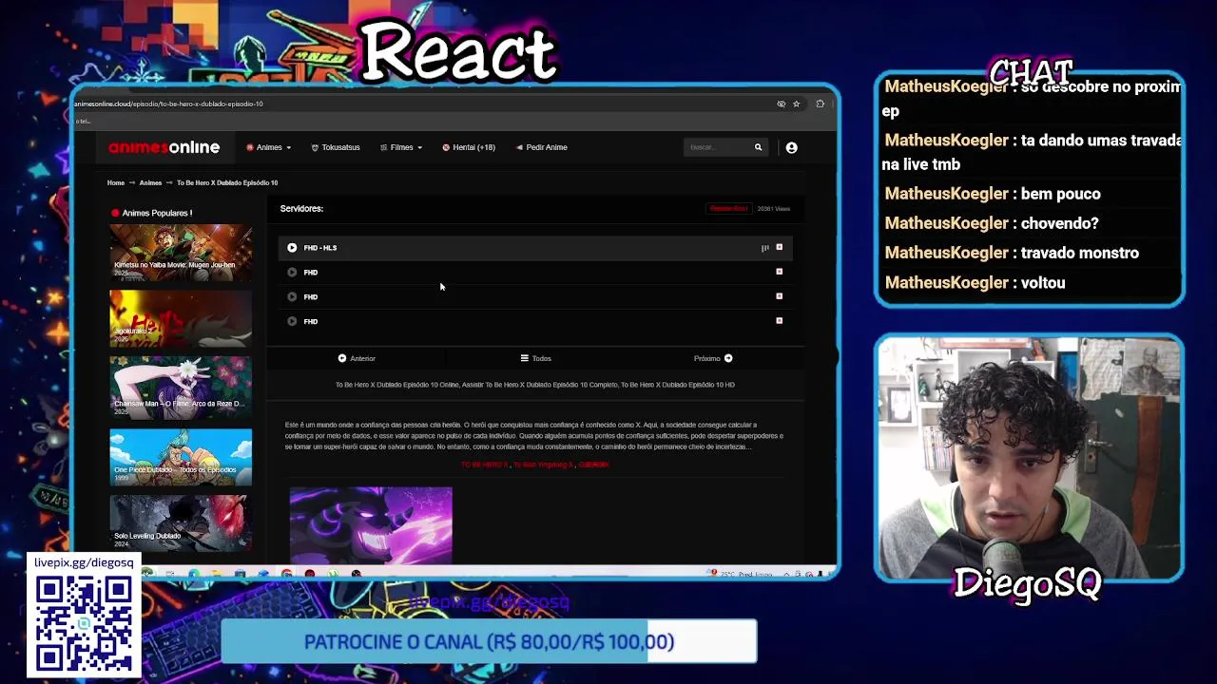The height and width of the screenshot is (684, 1217).
Task: Expand the Animes dropdown menu
Action: 269,147
